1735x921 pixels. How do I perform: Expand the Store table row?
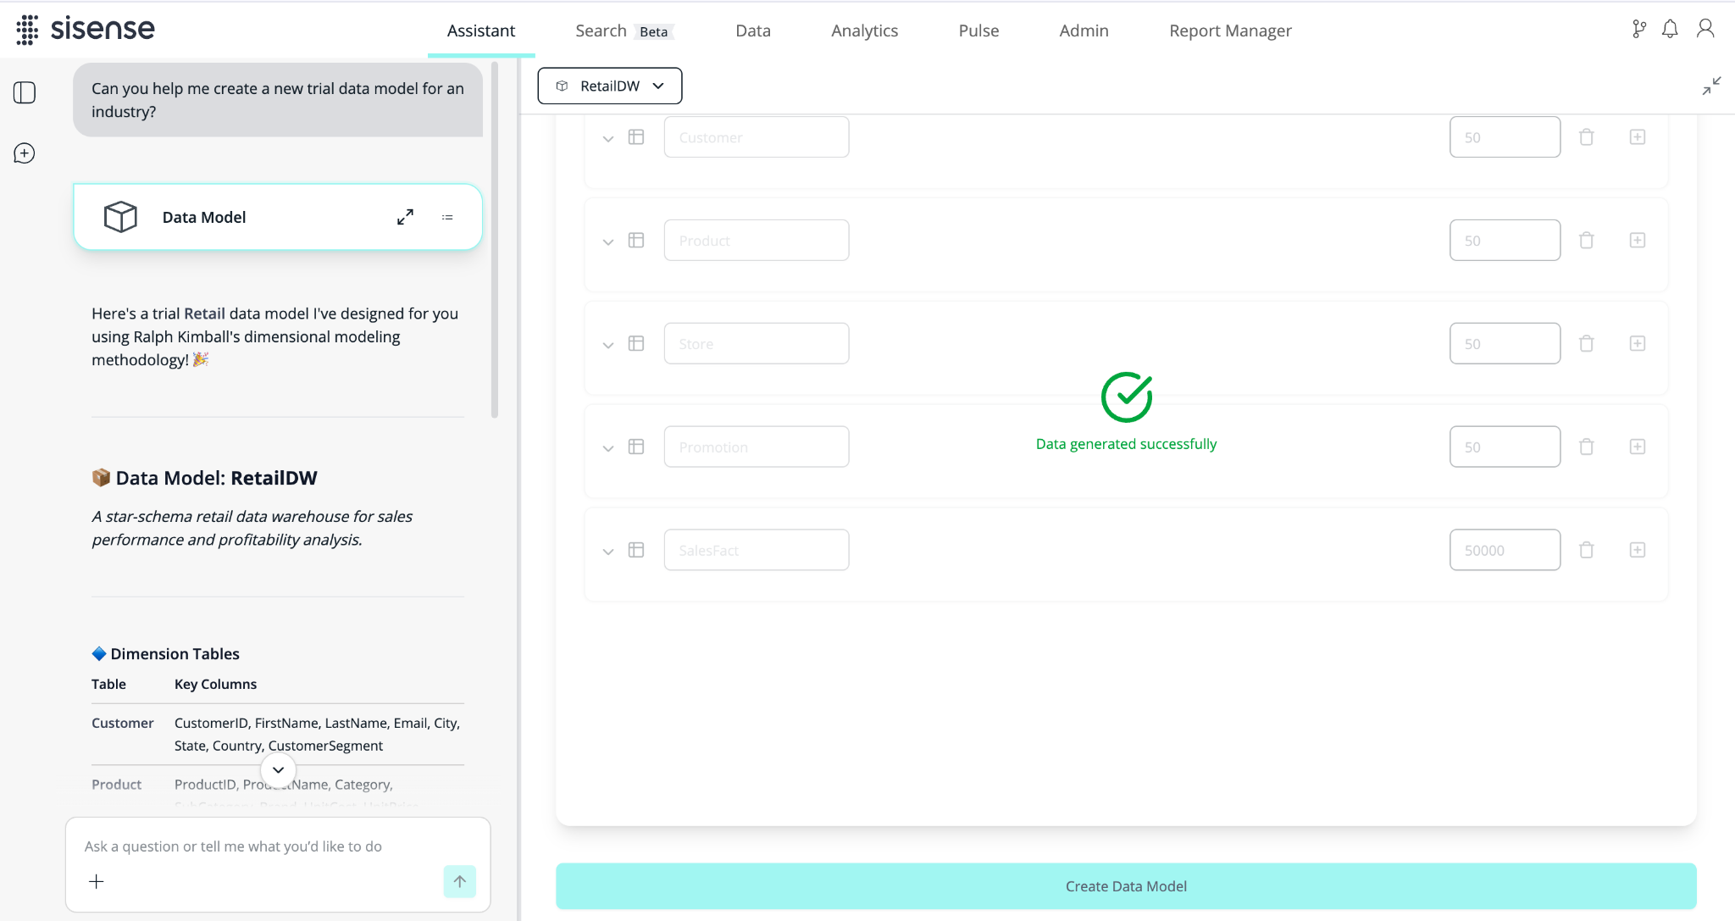click(x=608, y=345)
